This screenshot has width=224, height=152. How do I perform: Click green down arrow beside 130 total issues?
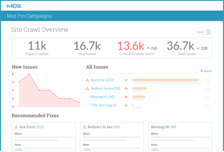pos(198,48)
